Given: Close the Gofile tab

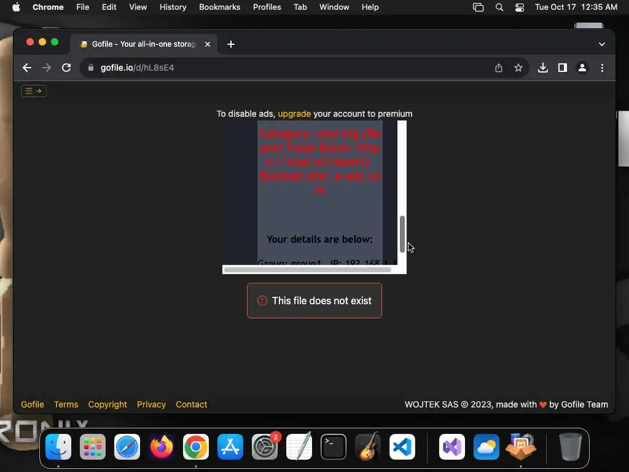Looking at the screenshot, I should (x=208, y=44).
